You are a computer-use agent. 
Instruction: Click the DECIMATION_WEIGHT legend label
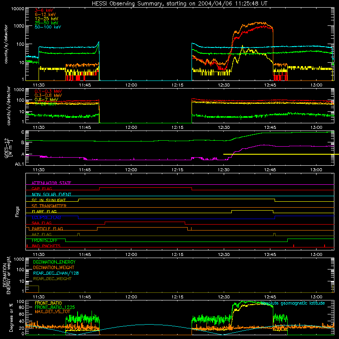point(54,267)
